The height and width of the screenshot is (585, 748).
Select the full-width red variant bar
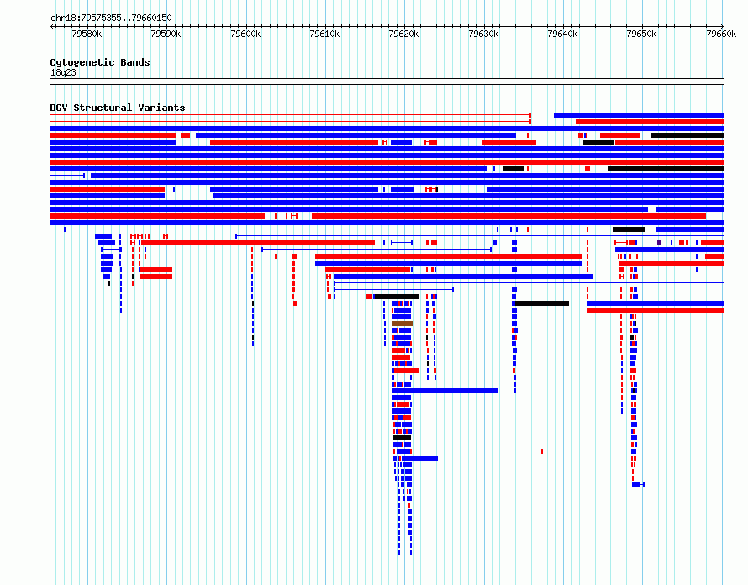[387, 162]
